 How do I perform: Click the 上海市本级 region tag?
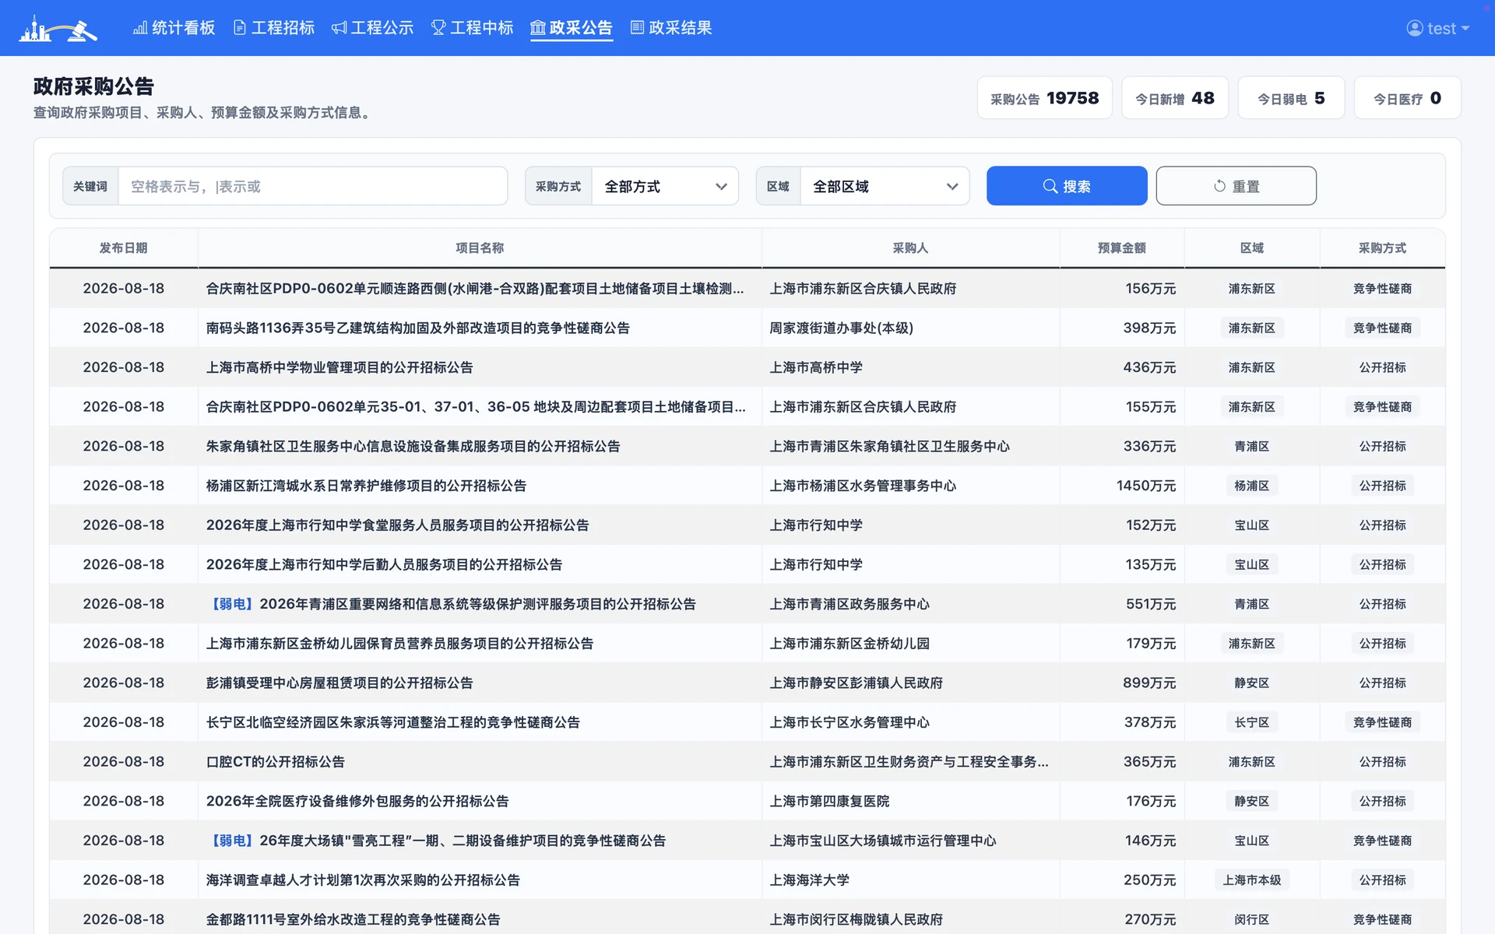click(x=1251, y=880)
